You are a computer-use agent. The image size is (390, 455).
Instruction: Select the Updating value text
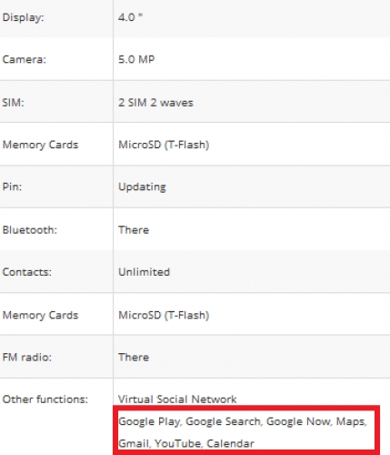142,187
